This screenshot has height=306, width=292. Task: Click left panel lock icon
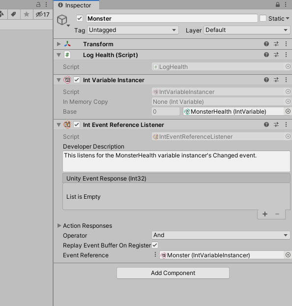[38, 5]
